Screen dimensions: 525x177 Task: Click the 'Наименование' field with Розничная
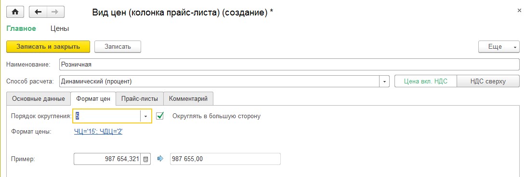pos(289,65)
